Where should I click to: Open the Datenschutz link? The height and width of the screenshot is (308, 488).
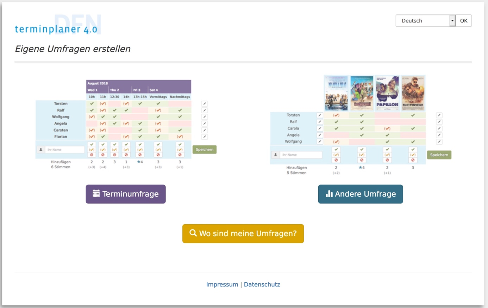(x=262, y=284)
